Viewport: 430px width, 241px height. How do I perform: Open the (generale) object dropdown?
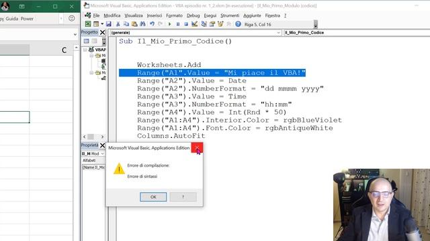coord(196,33)
